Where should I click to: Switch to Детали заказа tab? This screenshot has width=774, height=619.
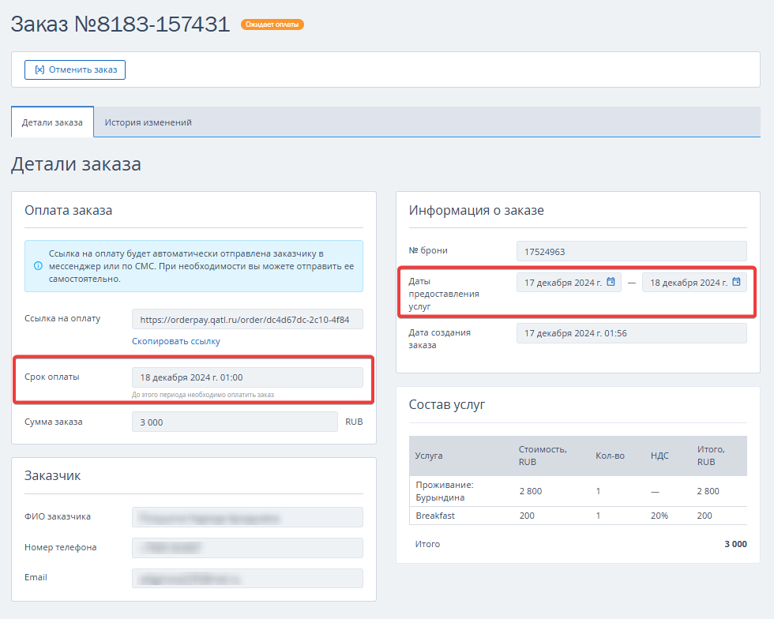(52, 122)
